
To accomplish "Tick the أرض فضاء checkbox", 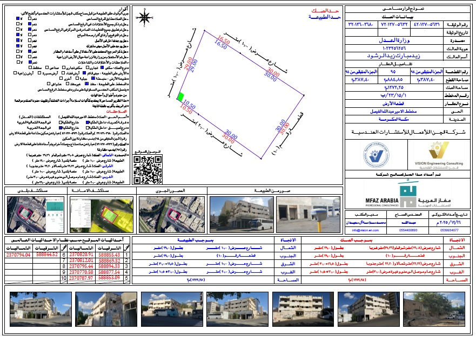I will coord(63,73).
